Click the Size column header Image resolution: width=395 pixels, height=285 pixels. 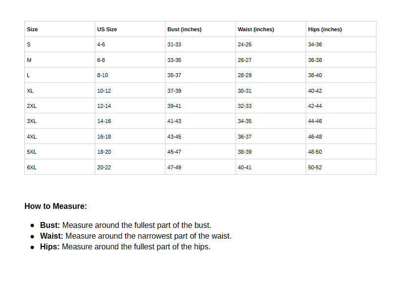60,29
